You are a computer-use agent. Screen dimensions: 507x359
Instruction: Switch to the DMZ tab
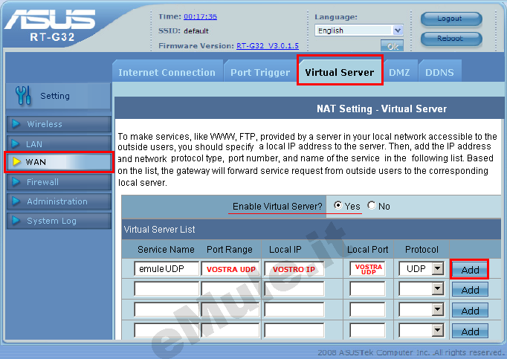coord(399,72)
